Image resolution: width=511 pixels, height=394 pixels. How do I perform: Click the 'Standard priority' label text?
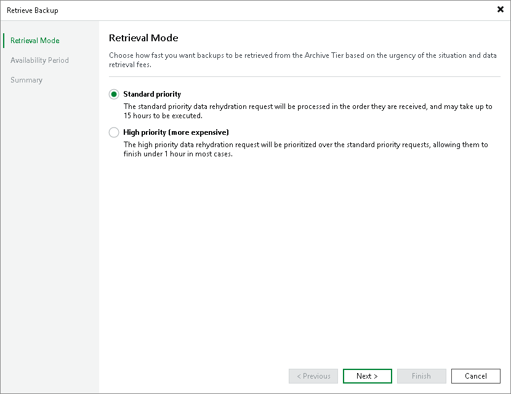pyautogui.click(x=152, y=94)
